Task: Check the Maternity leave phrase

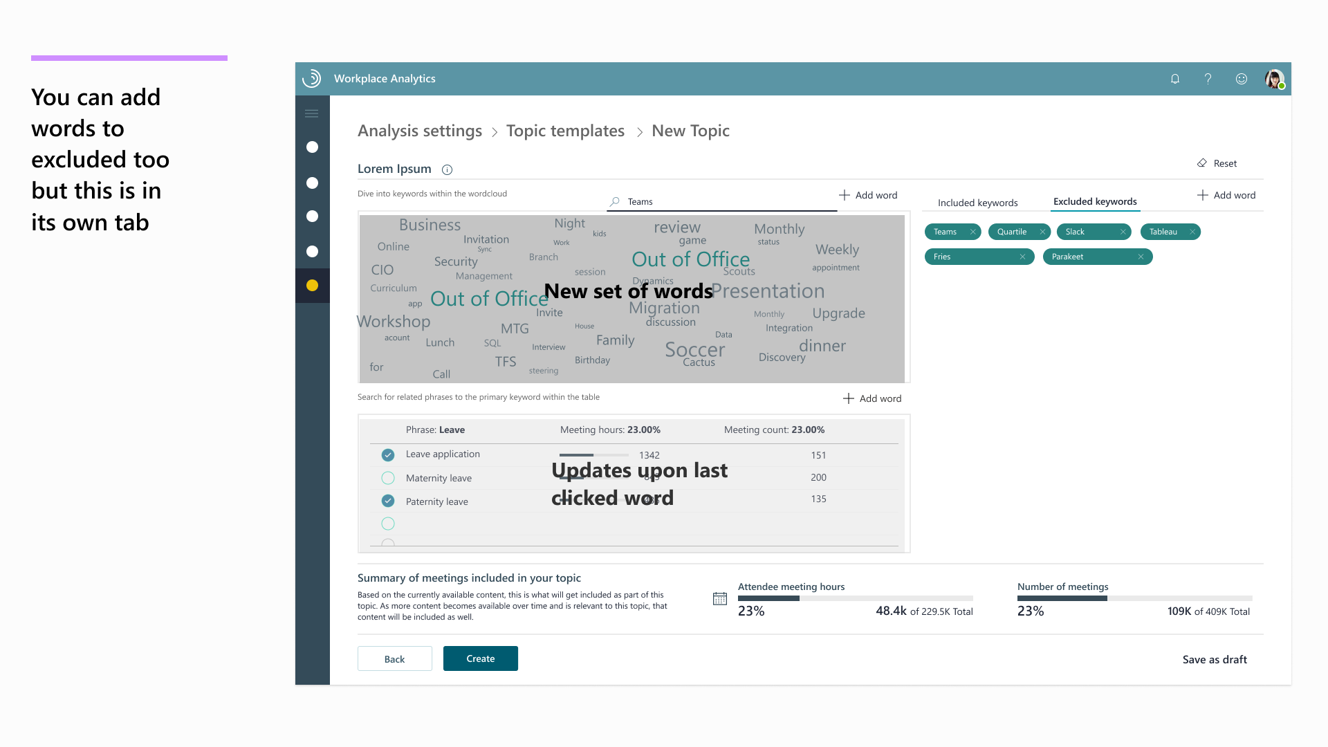Action: [x=388, y=477]
